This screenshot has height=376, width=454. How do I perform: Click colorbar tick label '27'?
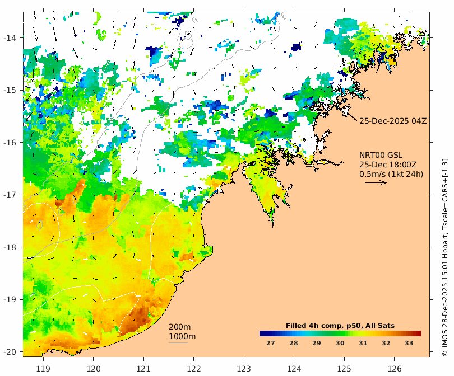pos(270,343)
